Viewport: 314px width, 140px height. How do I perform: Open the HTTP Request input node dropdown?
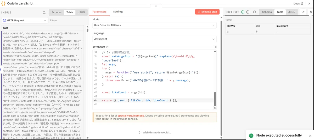pyautogui.click(x=25, y=20)
